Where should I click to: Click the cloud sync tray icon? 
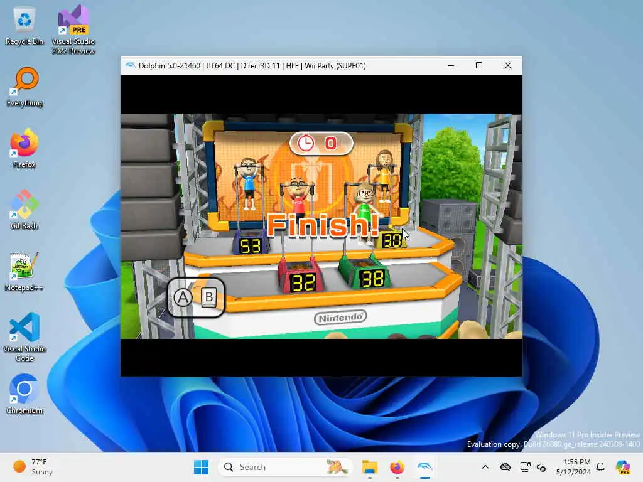coord(505,467)
